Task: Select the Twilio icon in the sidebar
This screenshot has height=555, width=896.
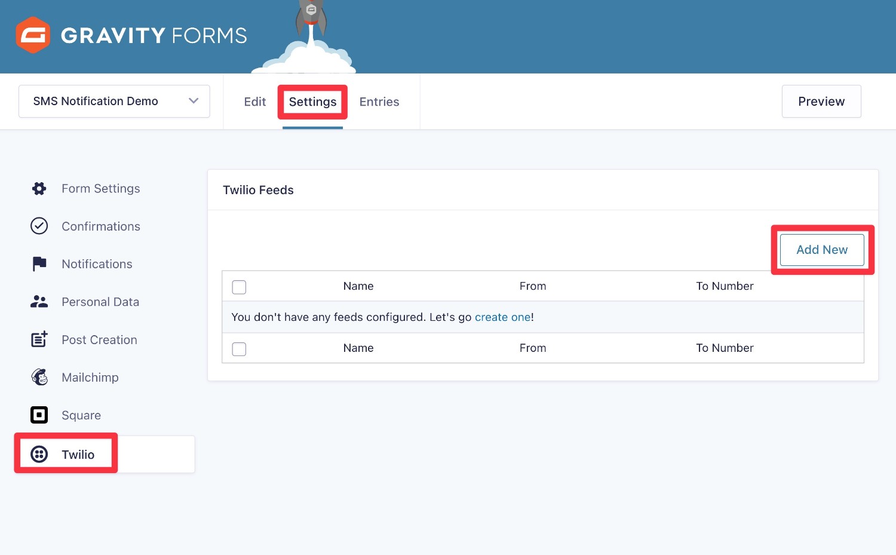Action: [x=38, y=454]
